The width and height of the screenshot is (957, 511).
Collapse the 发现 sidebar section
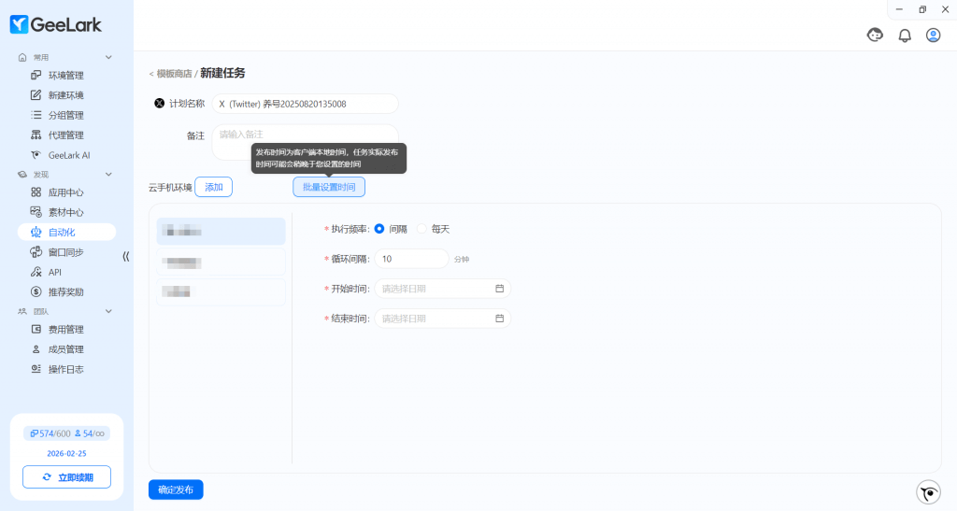(108, 175)
